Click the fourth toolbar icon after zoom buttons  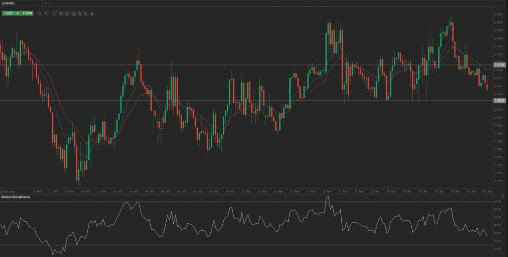point(73,13)
